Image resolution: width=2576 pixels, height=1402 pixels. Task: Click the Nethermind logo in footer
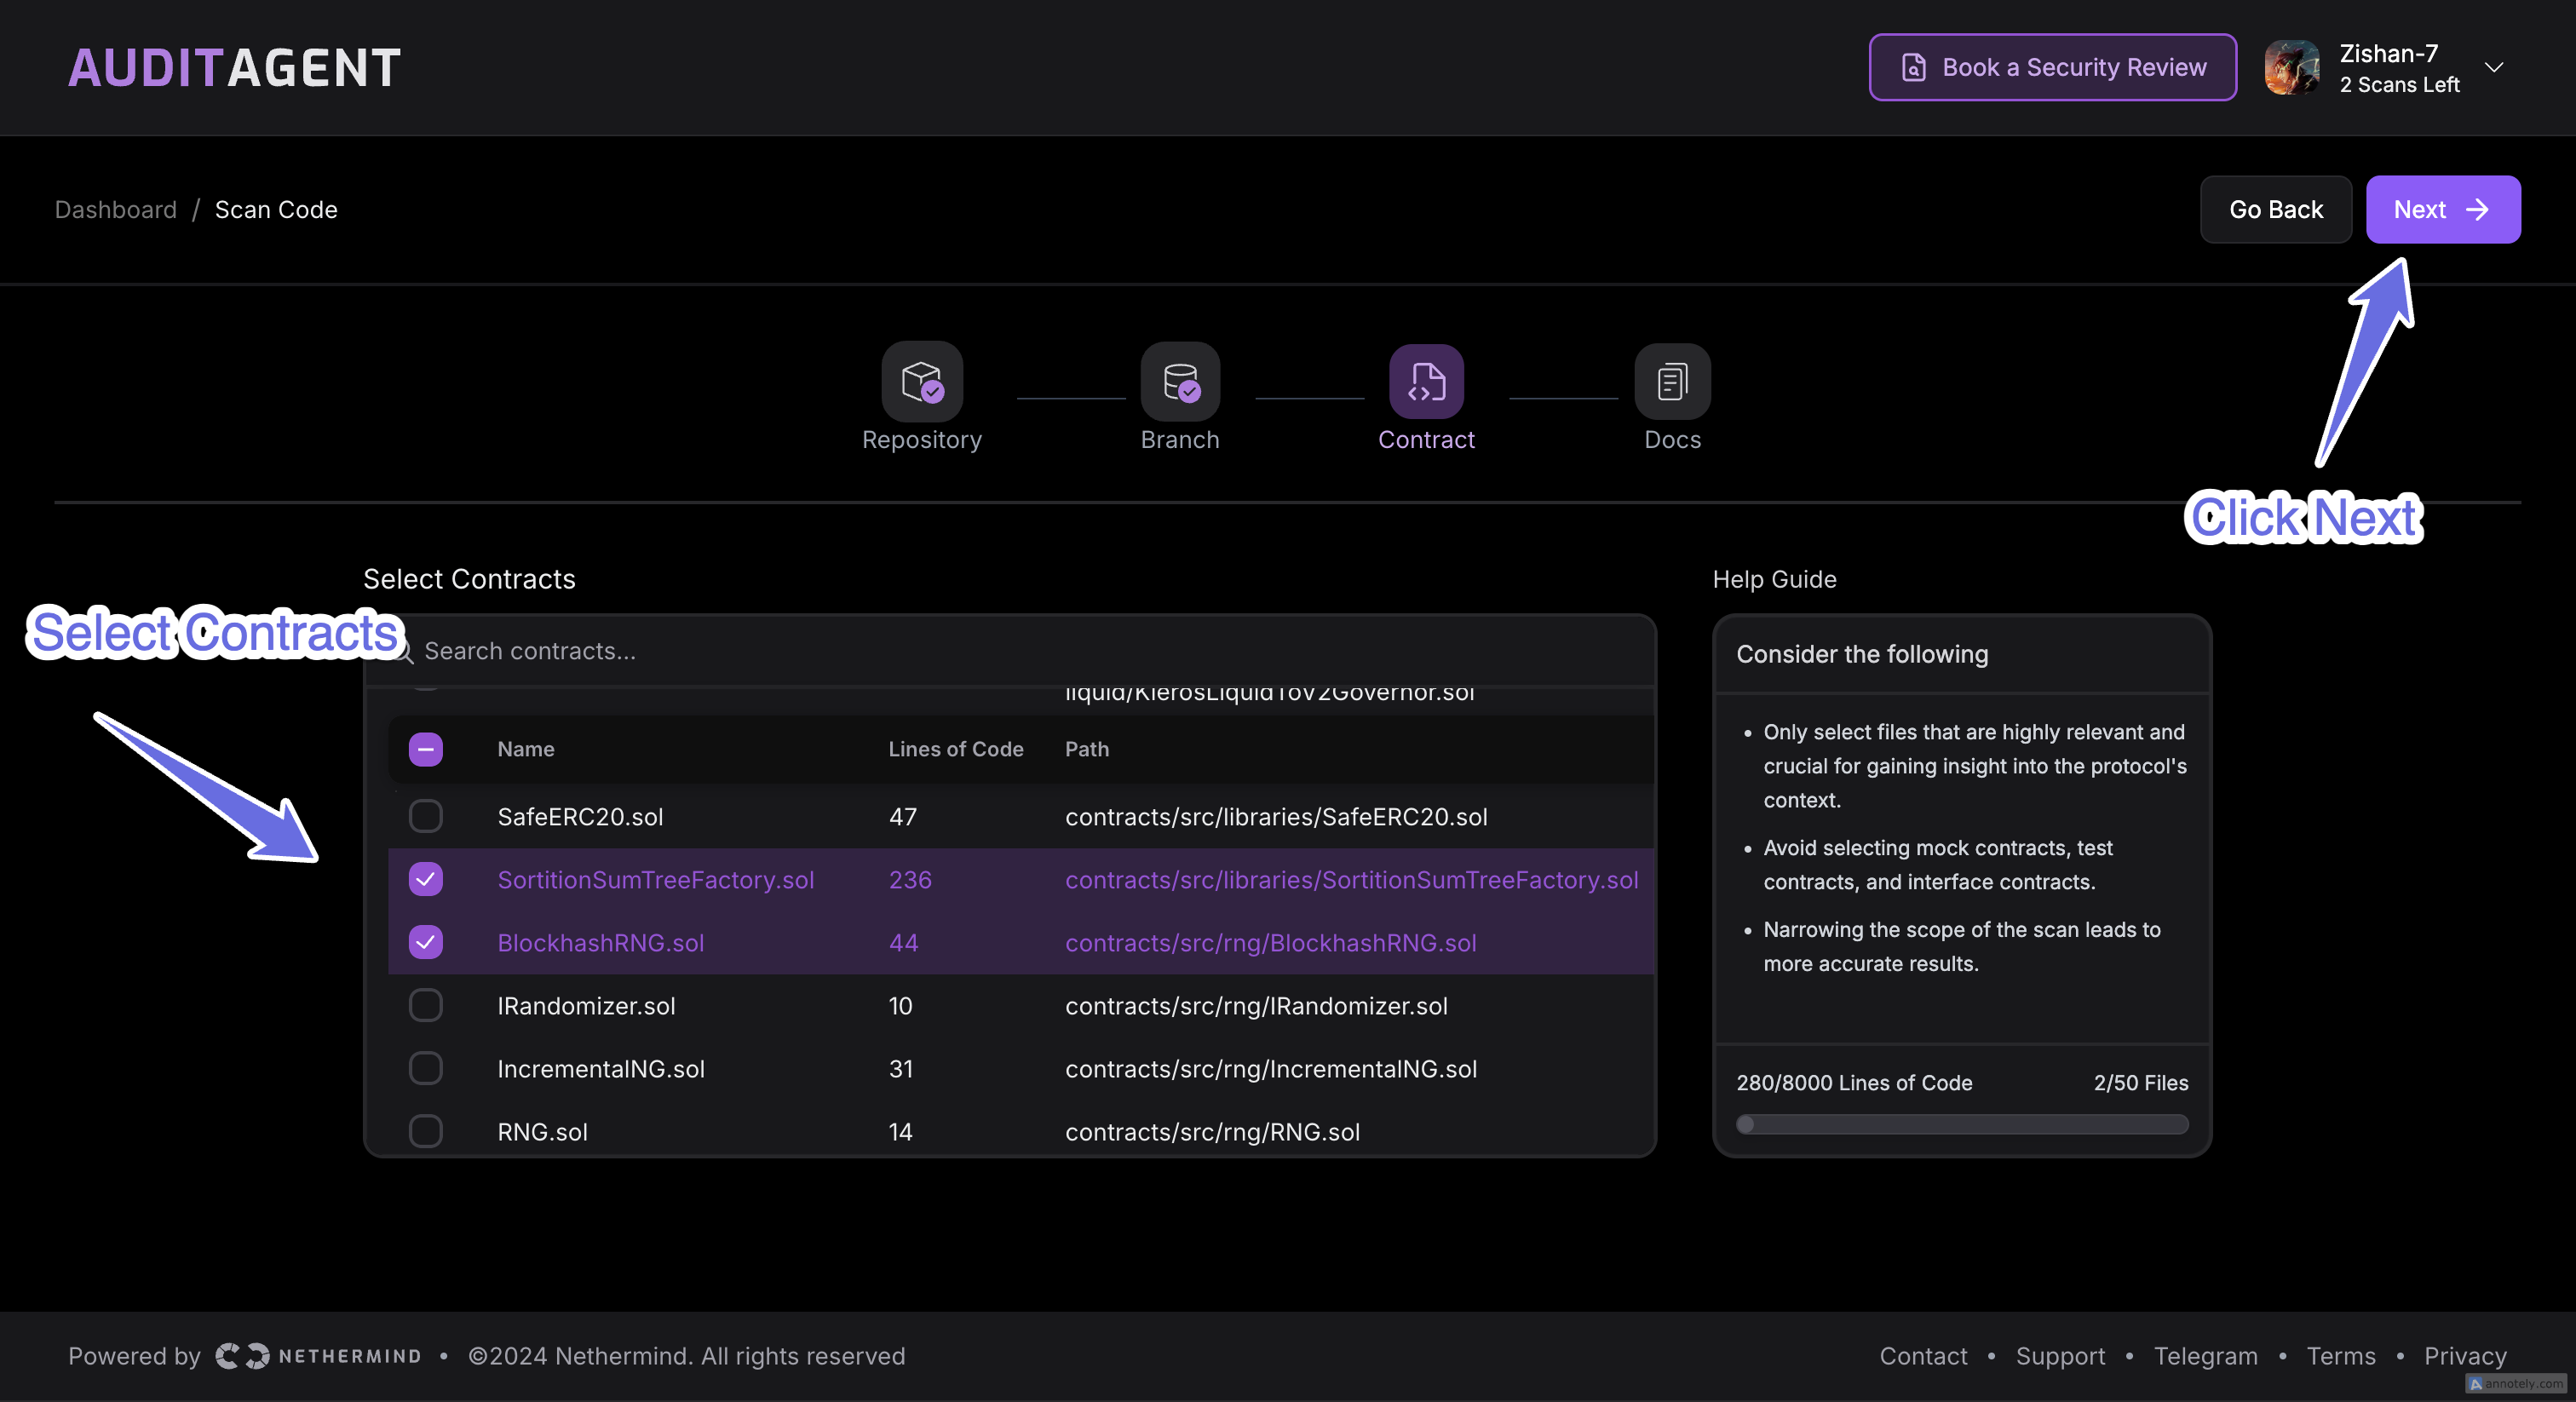[x=318, y=1356]
